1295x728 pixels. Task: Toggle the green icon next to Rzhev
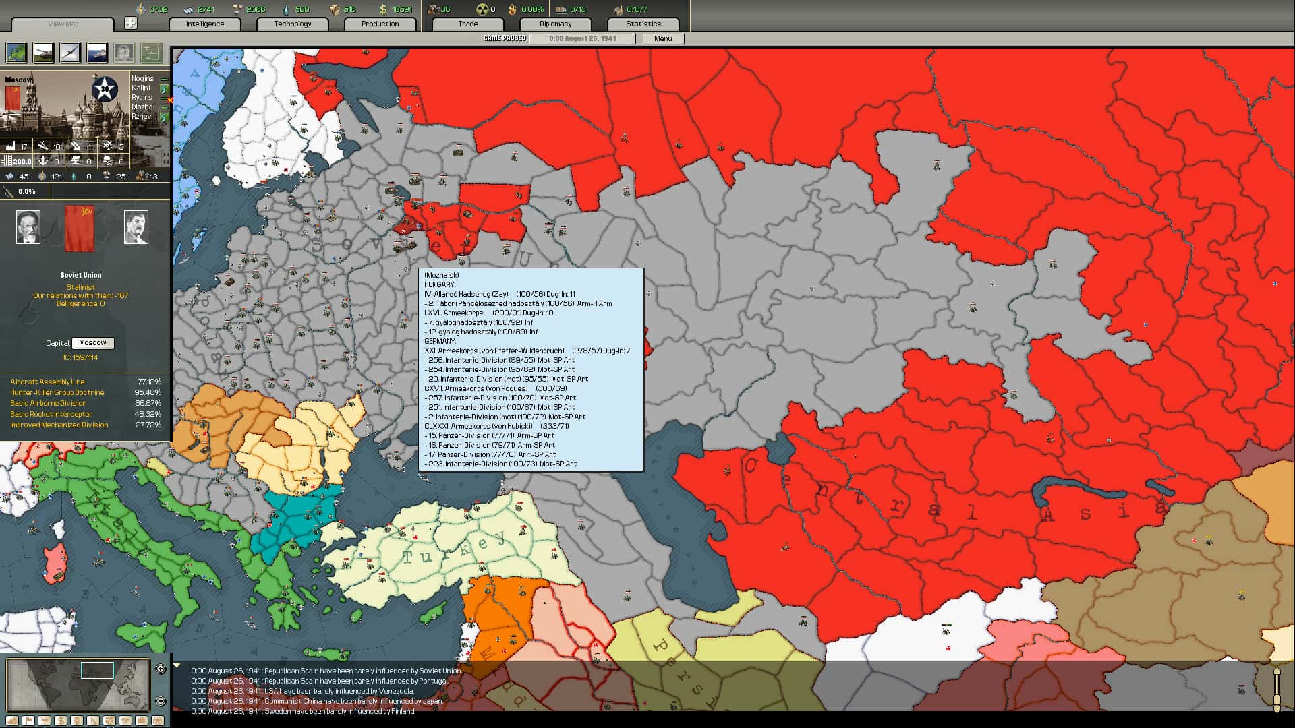(x=164, y=117)
